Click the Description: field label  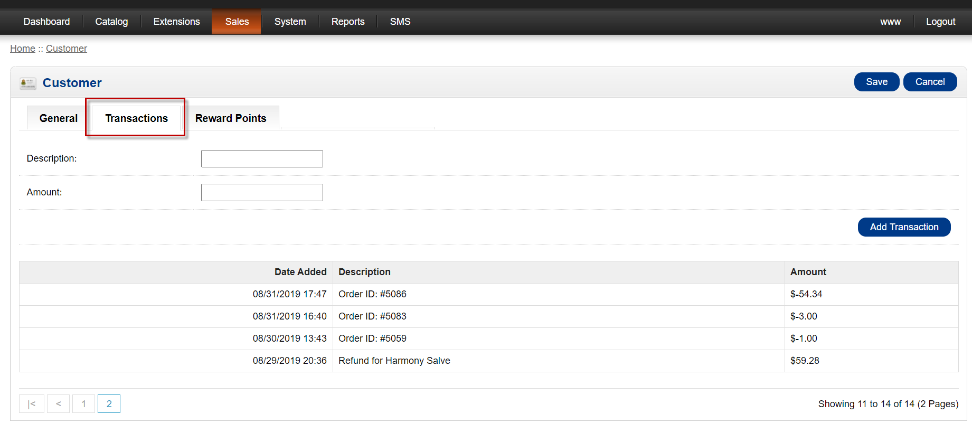coord(52,158)
